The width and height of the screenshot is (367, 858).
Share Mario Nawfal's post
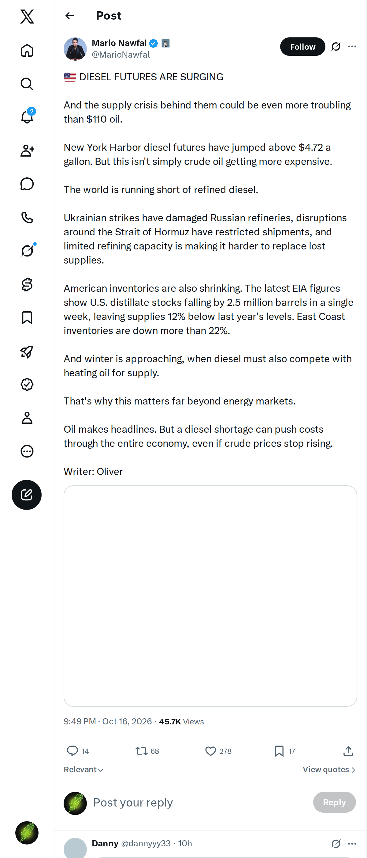[348, 751]
